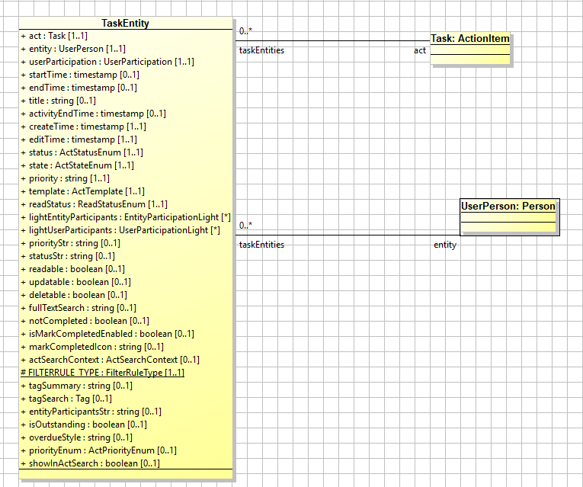Click the 'entity' association role label
583x487 pixels.
click(x=445, y=245)
